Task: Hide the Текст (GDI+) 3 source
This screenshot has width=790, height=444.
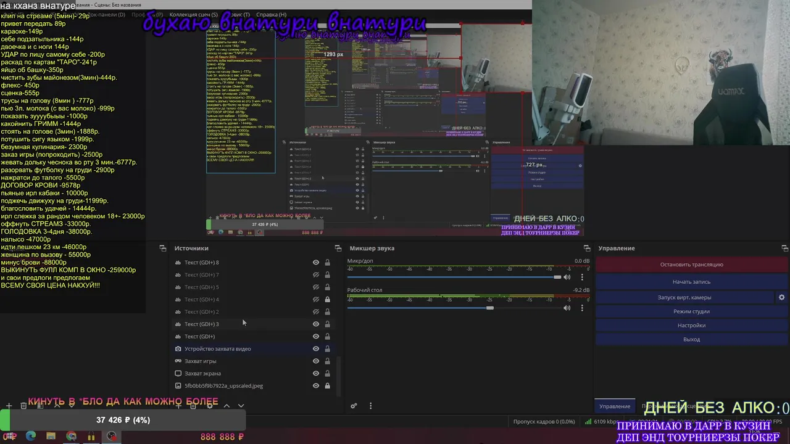Action: click(x=316, y=324)
